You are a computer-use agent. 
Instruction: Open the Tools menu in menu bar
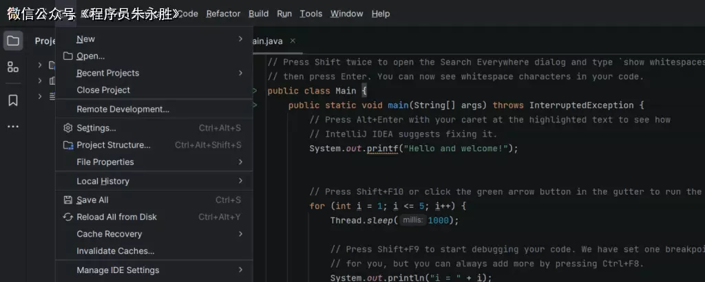tap(311, 14)
